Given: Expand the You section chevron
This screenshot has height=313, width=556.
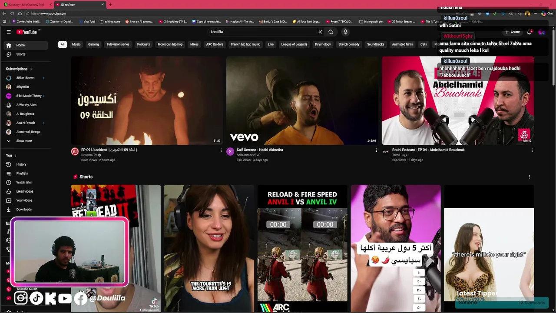Looking at the screenshot, I should [15, 156].
